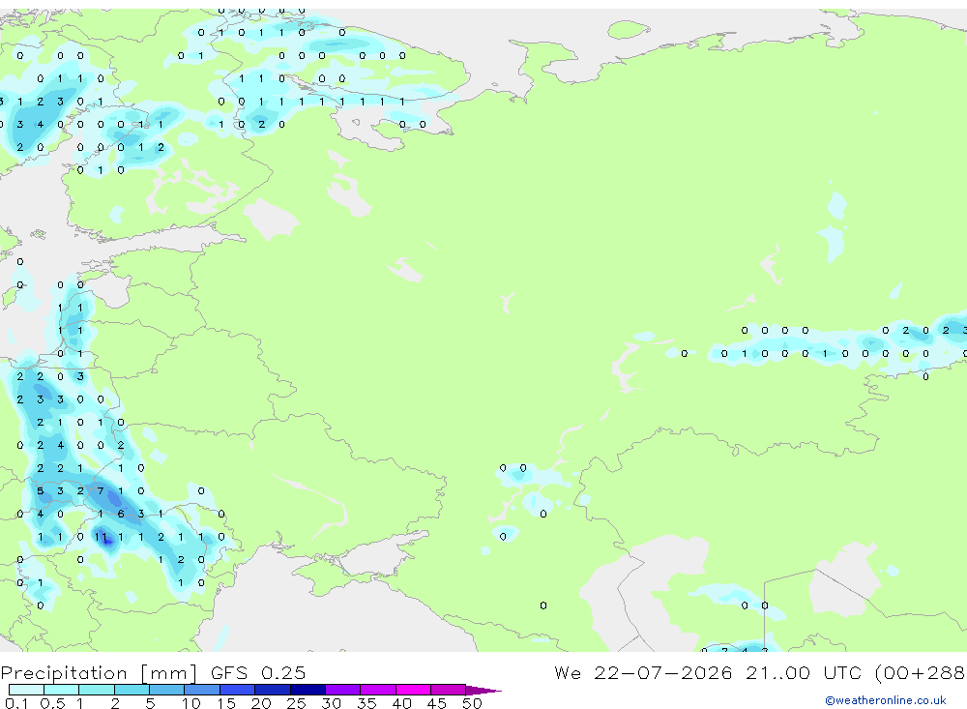Click the legend label "50"
Viewport: 967px width, 709px height.
[x=472, y=703]
